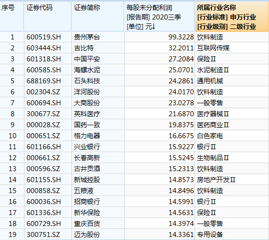Select 兴业银行 name cell
The image size is (269, 240).
coord(98,147)
